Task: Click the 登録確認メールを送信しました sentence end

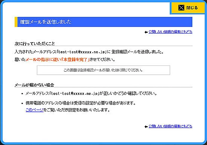Action: click(x=137, y=52)
